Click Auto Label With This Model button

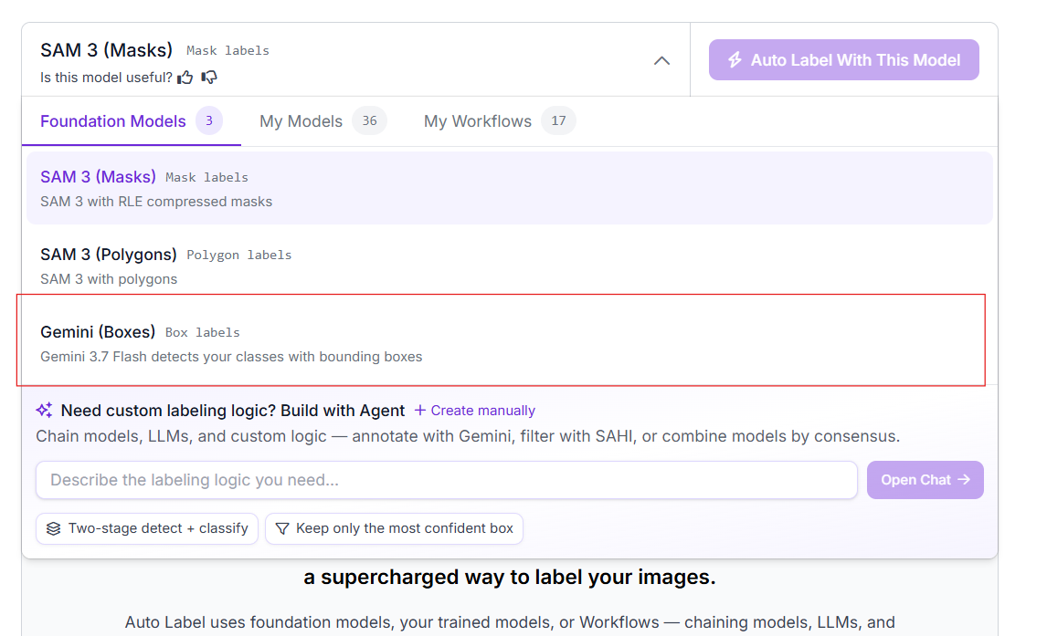(x=843, y=60)
